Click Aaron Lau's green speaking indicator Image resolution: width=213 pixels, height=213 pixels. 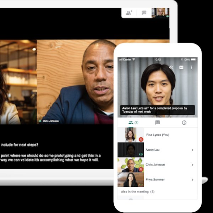coord(141,154)
